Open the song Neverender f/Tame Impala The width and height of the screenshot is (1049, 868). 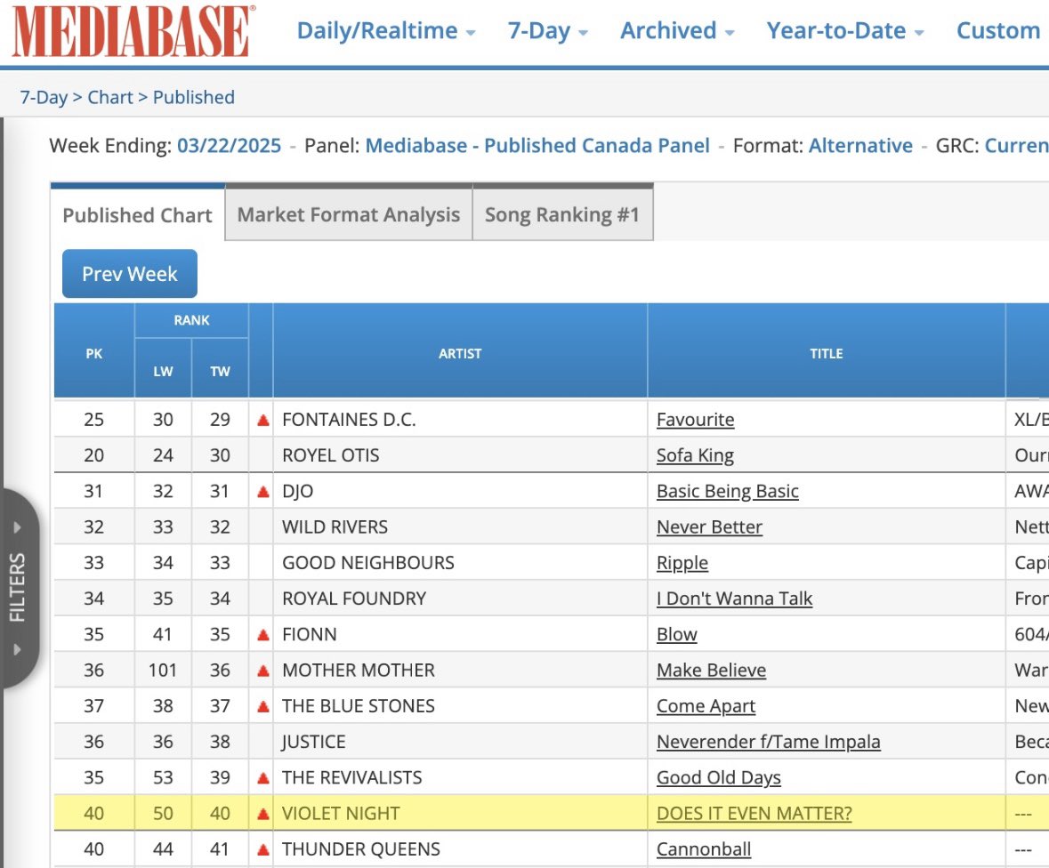(768, 742)
